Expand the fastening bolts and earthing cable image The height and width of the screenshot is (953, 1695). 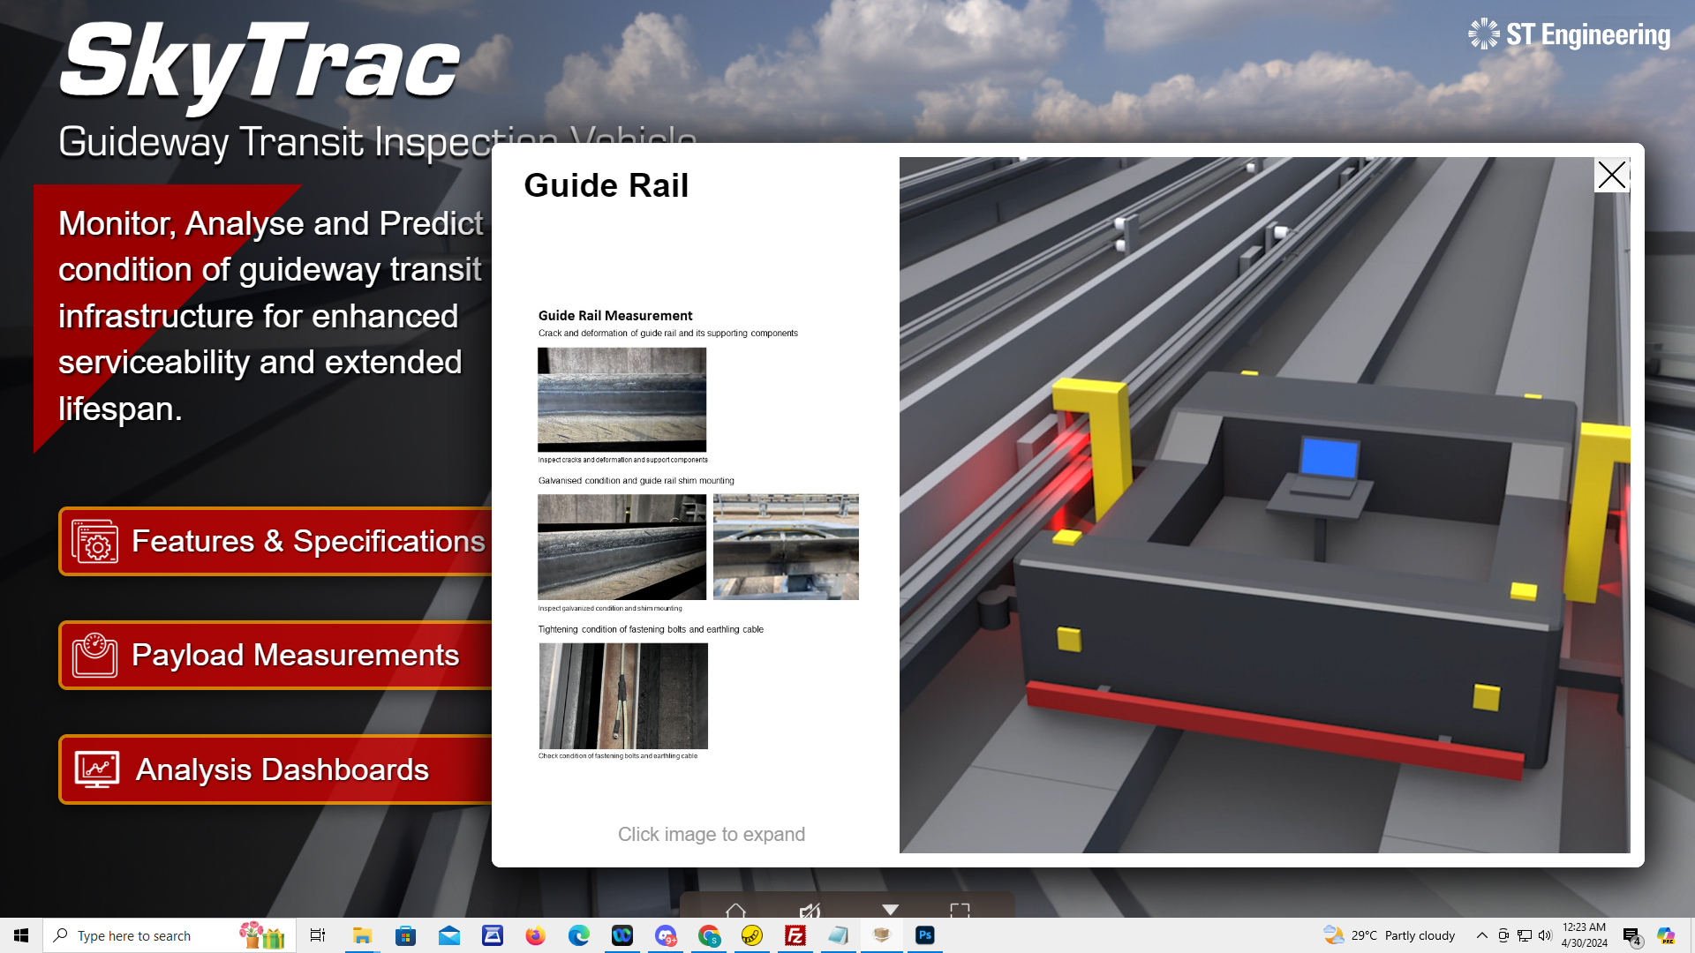coord(623,696)
